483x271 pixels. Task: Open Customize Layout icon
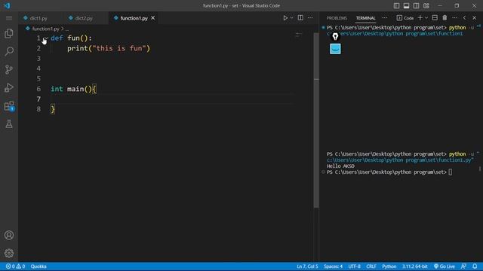click(x=426, y=5)
